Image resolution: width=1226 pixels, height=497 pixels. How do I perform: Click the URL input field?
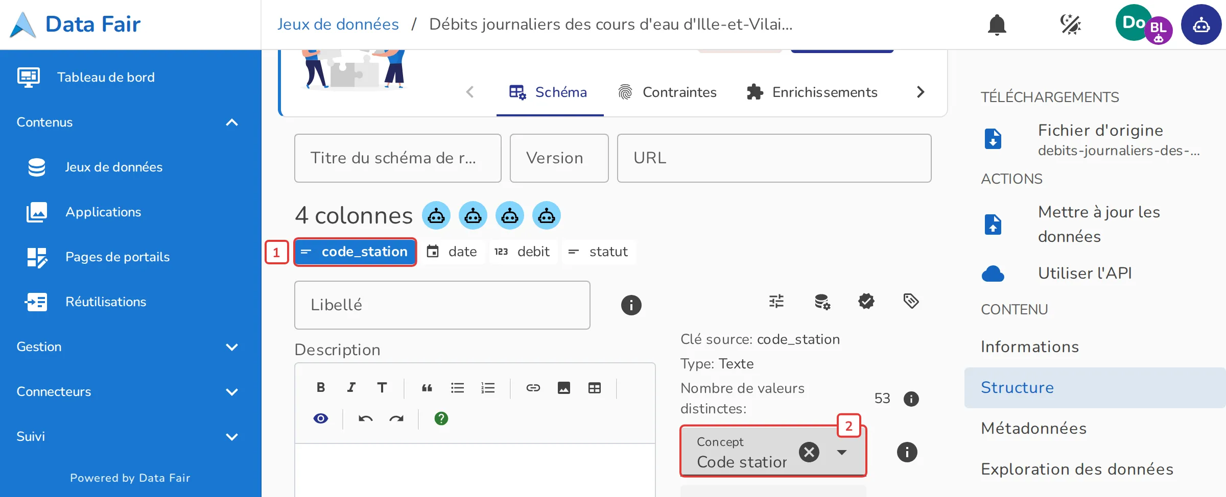click(774, 158)
